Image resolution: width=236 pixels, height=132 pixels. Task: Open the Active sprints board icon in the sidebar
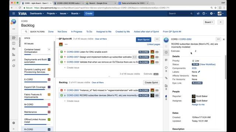tap(14, 43)
